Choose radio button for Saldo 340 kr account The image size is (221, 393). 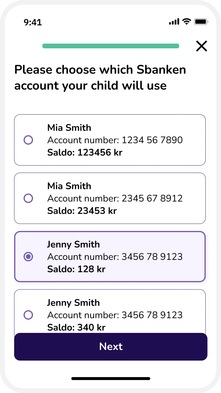[28, 315]
